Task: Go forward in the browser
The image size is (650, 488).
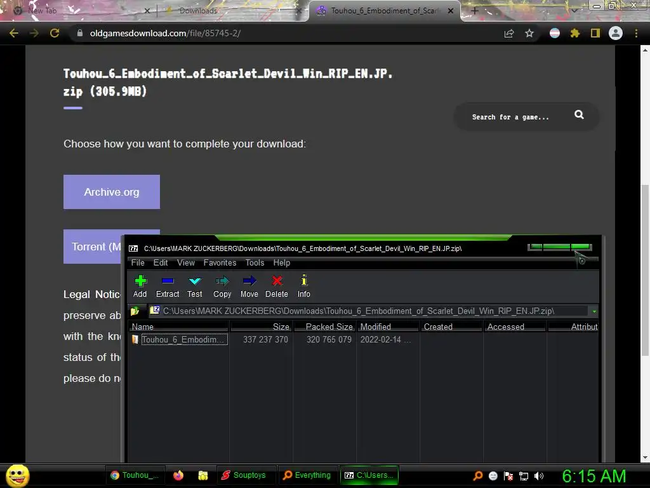Action: 34,33
